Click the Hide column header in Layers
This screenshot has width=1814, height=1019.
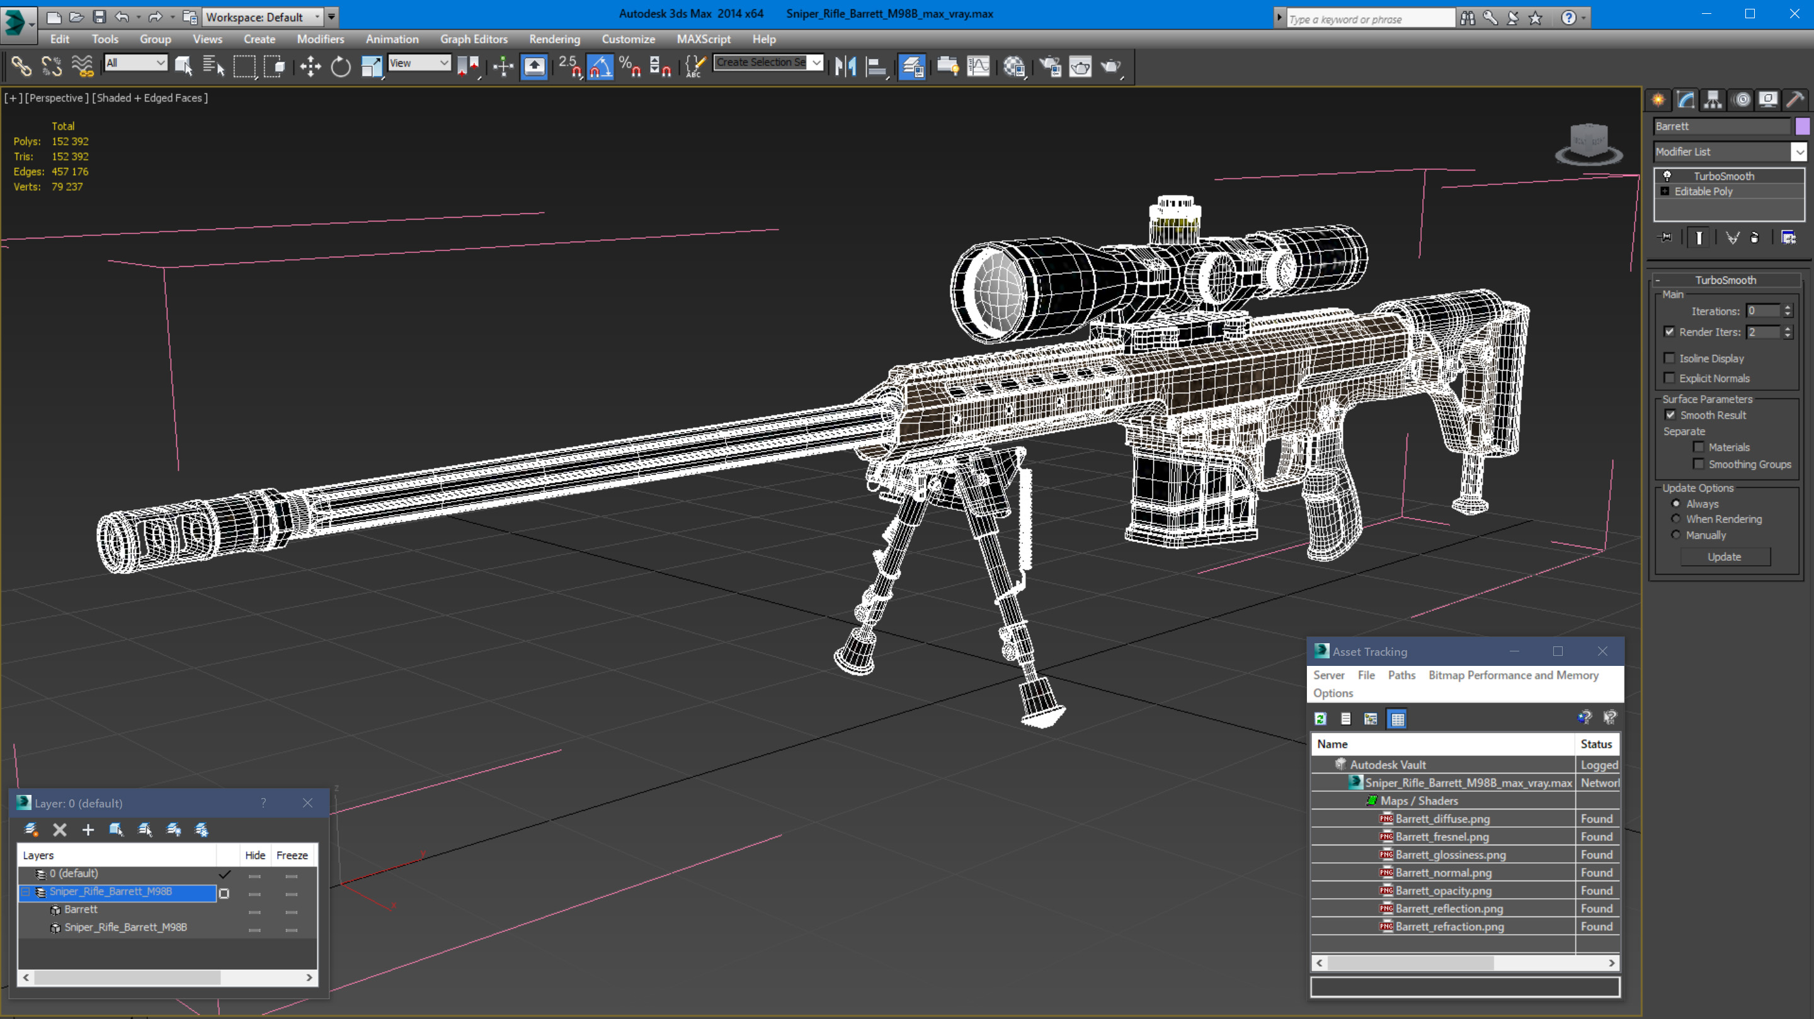[x=255, y=855]
